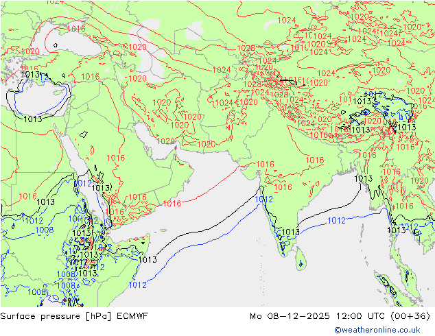Select the red 1016 label on the Arabian Sea isobar off Oman
Screen dimensions: 435x336
pyautogui.click(x=172, y=204)
